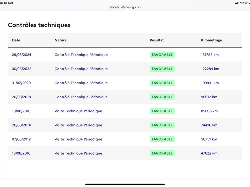Tap the histovec.interieur.gouv.fr address bar
This screenshot has height=187, width=250.
[x=125, y=7]
